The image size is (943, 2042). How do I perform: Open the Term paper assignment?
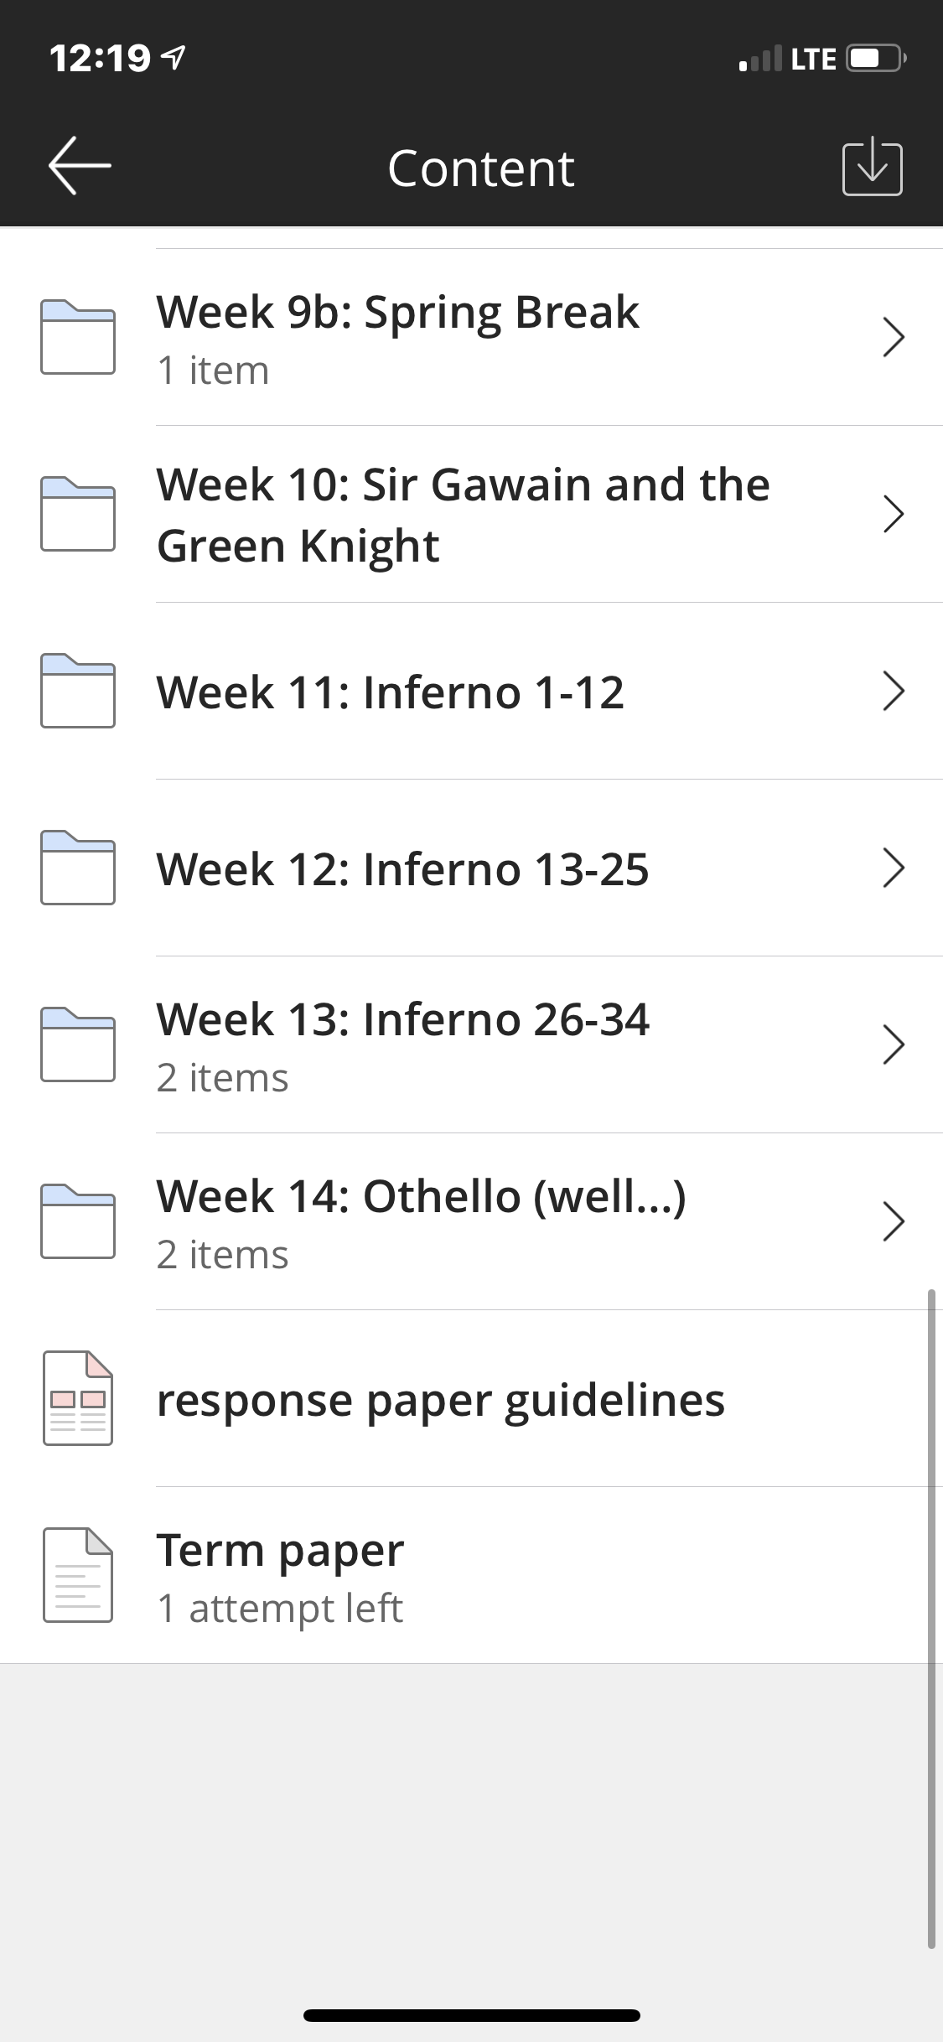pos(471,1575)
